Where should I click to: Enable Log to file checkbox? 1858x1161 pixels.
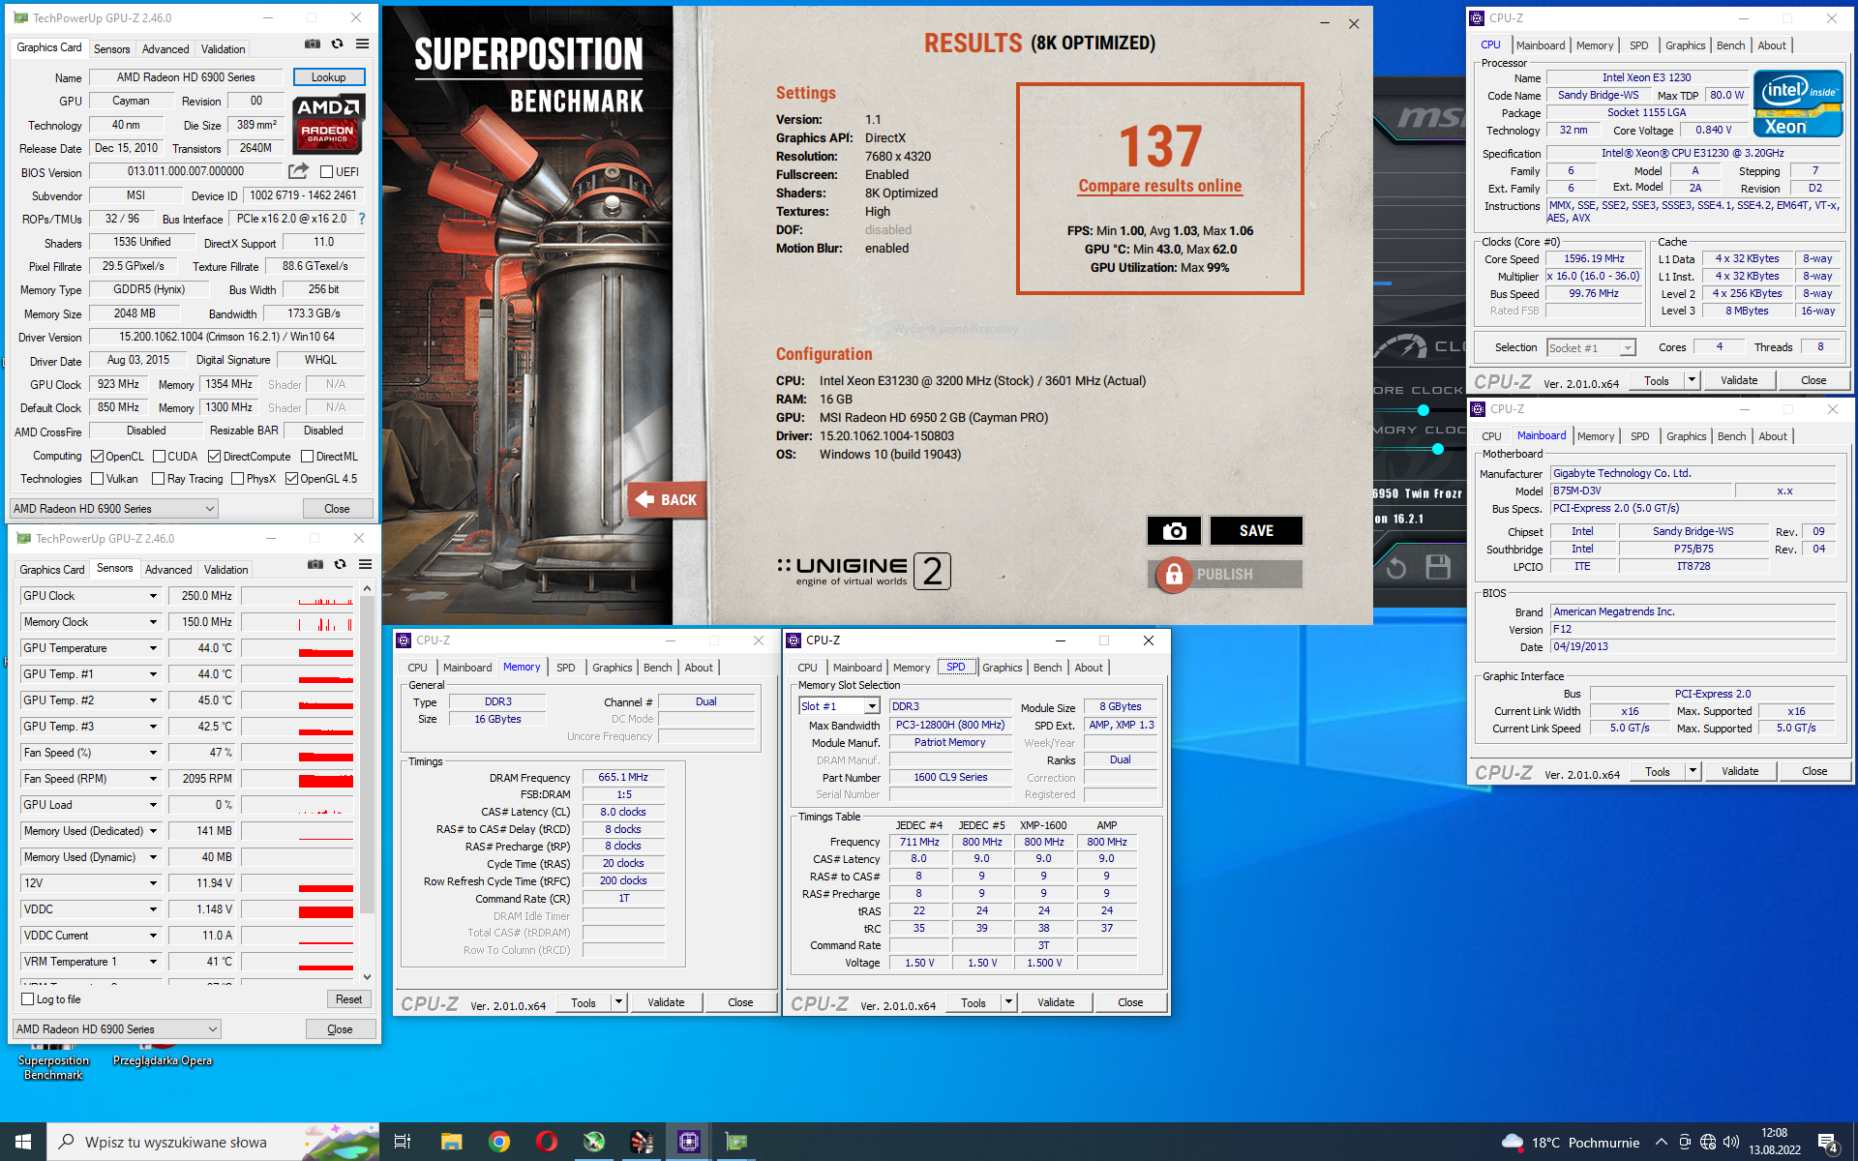click(28, 999)
